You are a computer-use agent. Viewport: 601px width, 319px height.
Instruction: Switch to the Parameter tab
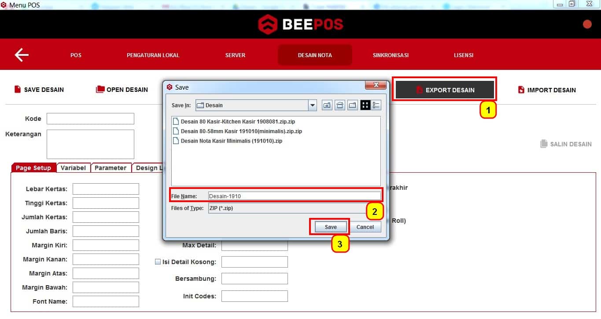tap(111, 168)
